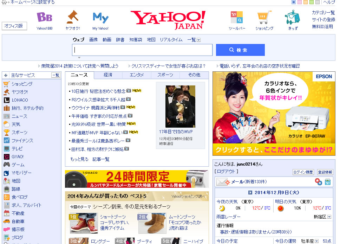340x244 pixels.
Task: Click the gamepad icon for ゲーム
Action: pyautogui.click(x=7, y=165)
